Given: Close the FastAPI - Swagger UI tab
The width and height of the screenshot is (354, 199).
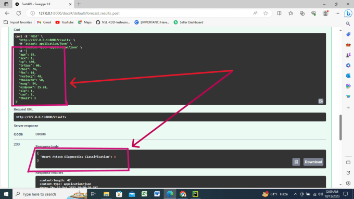Looking at the screenshot, I should click(x=70, y=4).
